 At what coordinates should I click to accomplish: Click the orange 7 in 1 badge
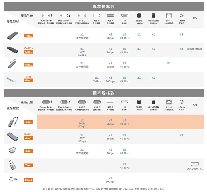click(x=28, y=35)
